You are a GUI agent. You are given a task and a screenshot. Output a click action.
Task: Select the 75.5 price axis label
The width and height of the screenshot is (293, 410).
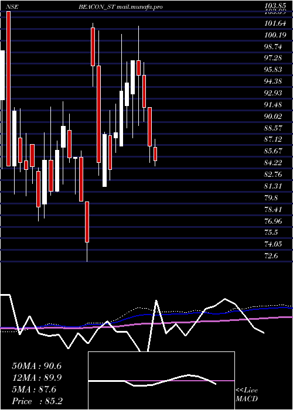(x=272, y=233)
